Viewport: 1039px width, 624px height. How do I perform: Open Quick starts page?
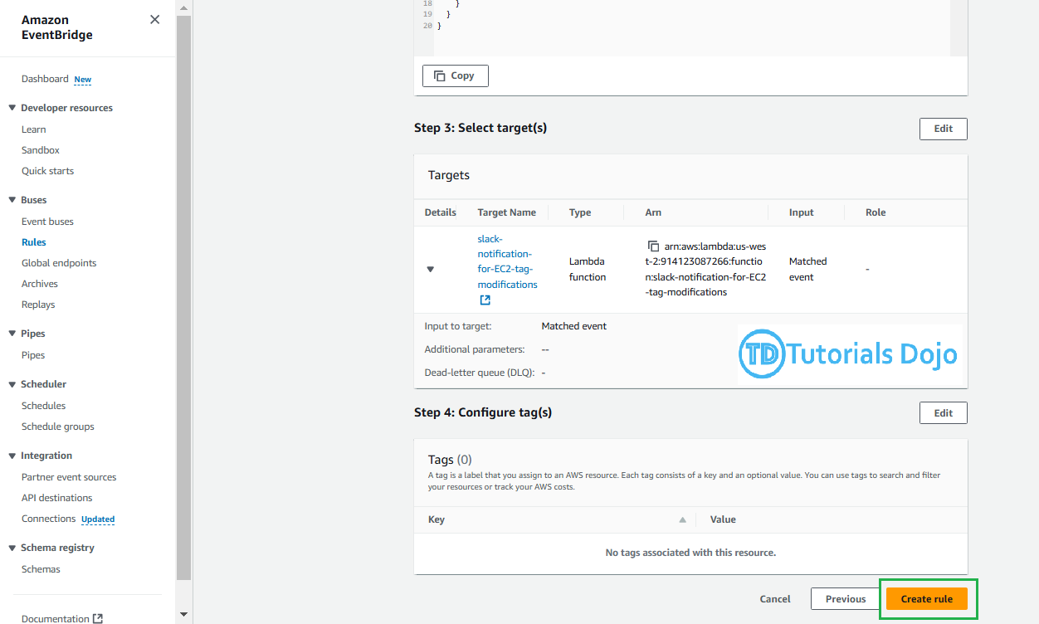[47, 171]
